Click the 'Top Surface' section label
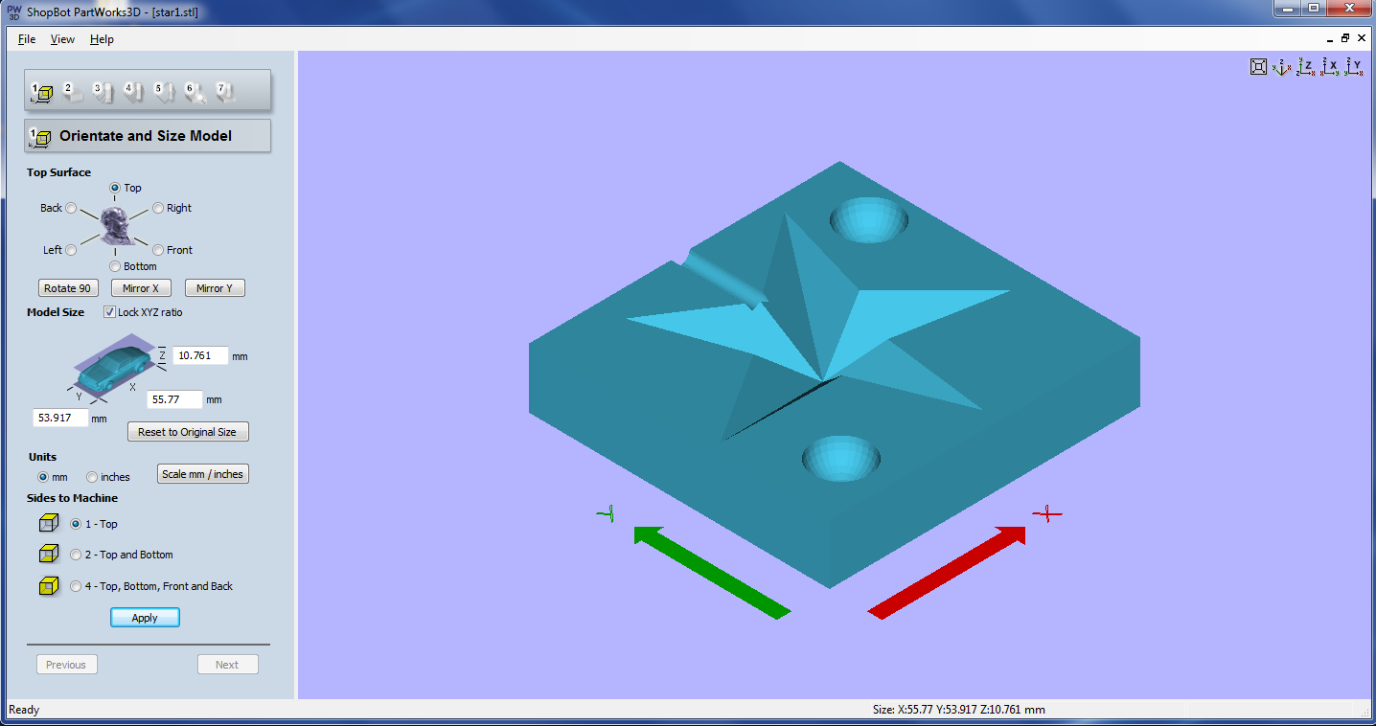Viewport: 1376px width, 726px height. (59, 172)
